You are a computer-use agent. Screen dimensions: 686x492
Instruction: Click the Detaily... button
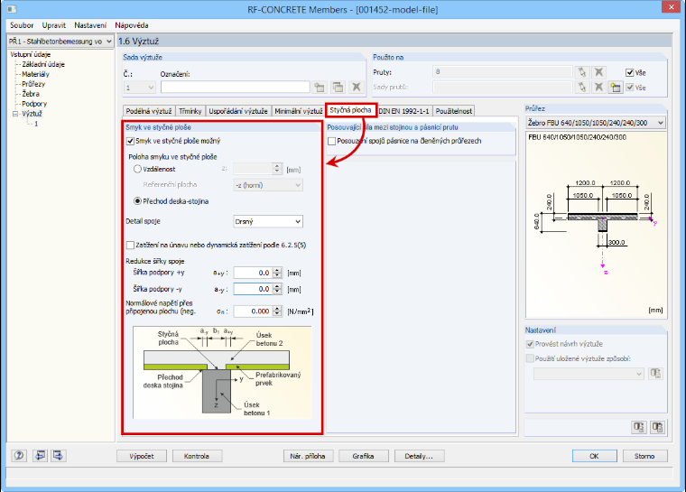tap(419, 456)
